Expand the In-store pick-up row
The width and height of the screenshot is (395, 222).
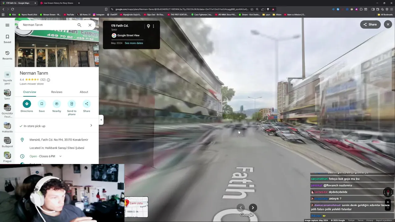coord(57,126)
